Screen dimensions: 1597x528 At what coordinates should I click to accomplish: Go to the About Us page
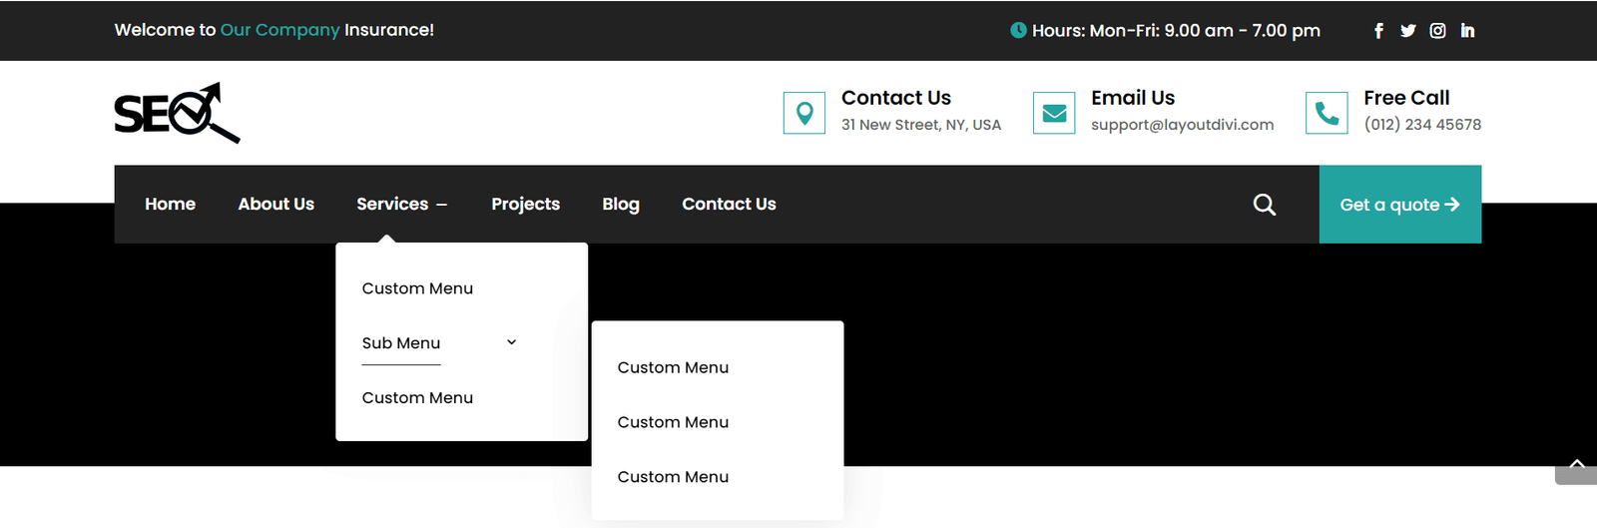[x=275, y=205]
